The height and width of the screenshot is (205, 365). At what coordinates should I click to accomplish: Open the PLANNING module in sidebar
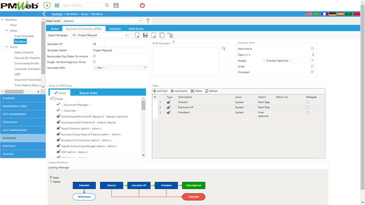click(23, 98)
